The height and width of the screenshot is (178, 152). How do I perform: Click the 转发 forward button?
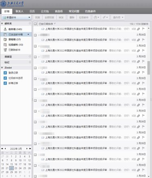(x=61, y=17)
